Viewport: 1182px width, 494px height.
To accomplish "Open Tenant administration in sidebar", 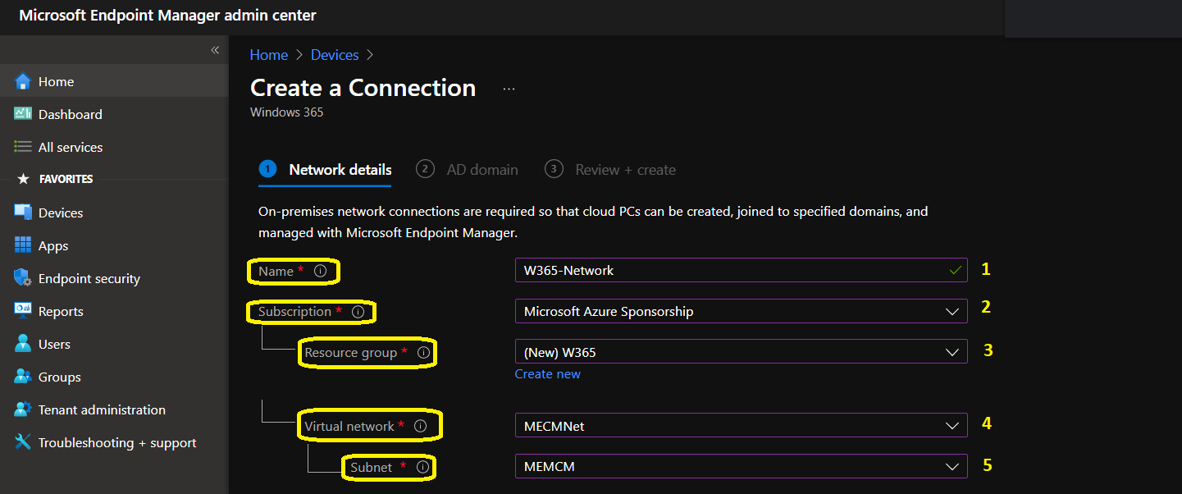I will point(102,409).
